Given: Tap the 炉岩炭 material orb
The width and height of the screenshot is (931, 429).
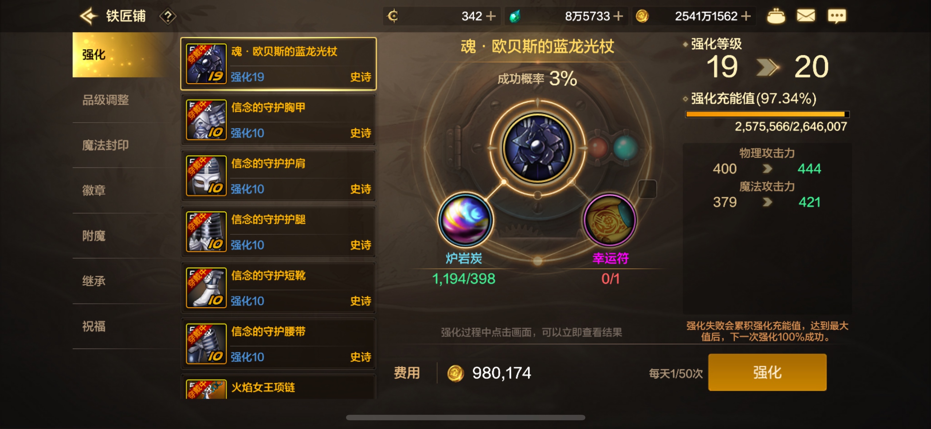Looking at the screenshot, I should pyautogui.click(x=465, y=219).
